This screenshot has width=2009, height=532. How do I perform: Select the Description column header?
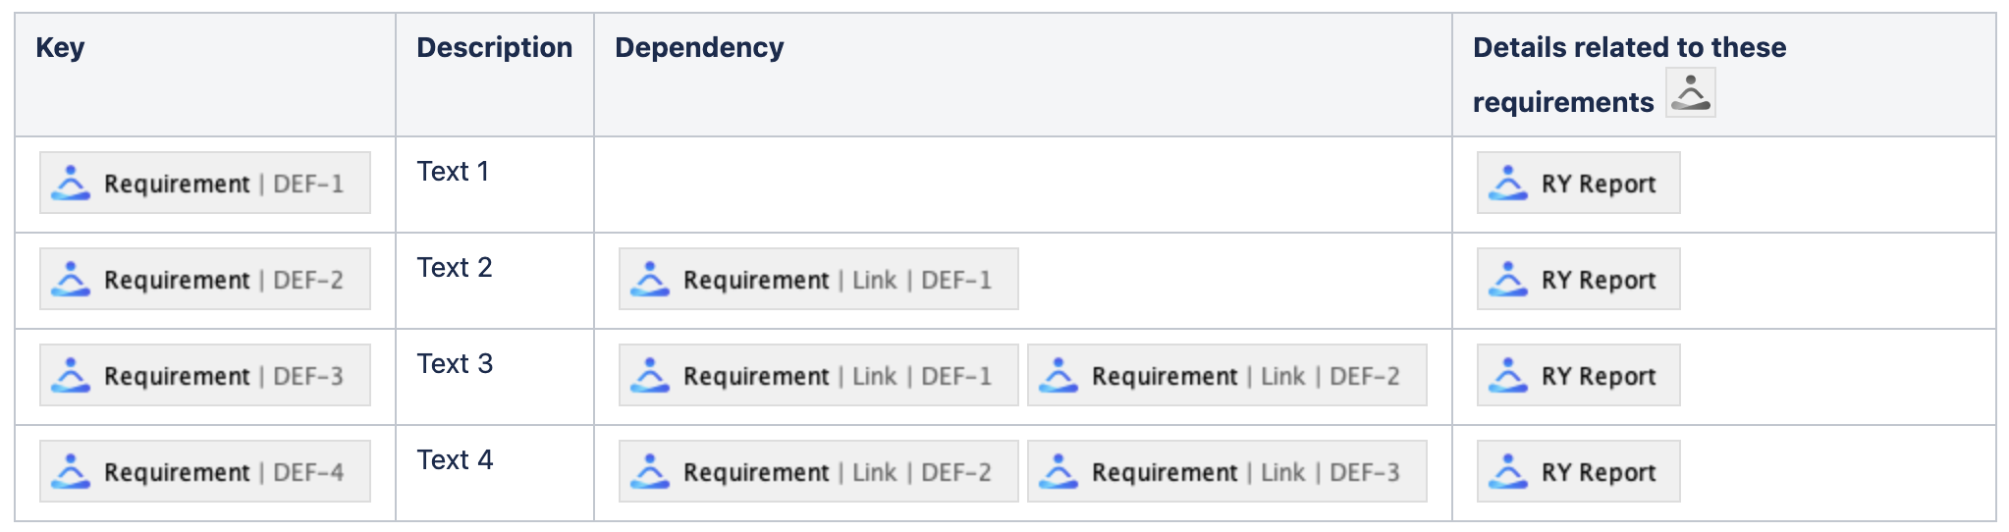tap(494, 47)
